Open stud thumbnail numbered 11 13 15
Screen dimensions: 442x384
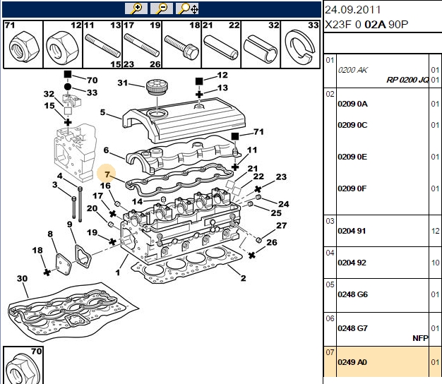click(x=102, y=44)
